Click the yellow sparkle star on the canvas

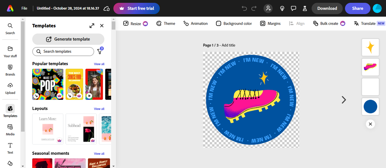pyautogui.click(x=264, y=78)
